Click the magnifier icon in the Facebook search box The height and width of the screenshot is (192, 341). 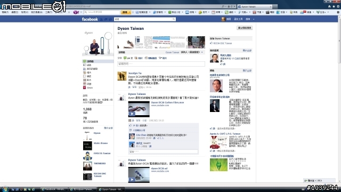174,19
